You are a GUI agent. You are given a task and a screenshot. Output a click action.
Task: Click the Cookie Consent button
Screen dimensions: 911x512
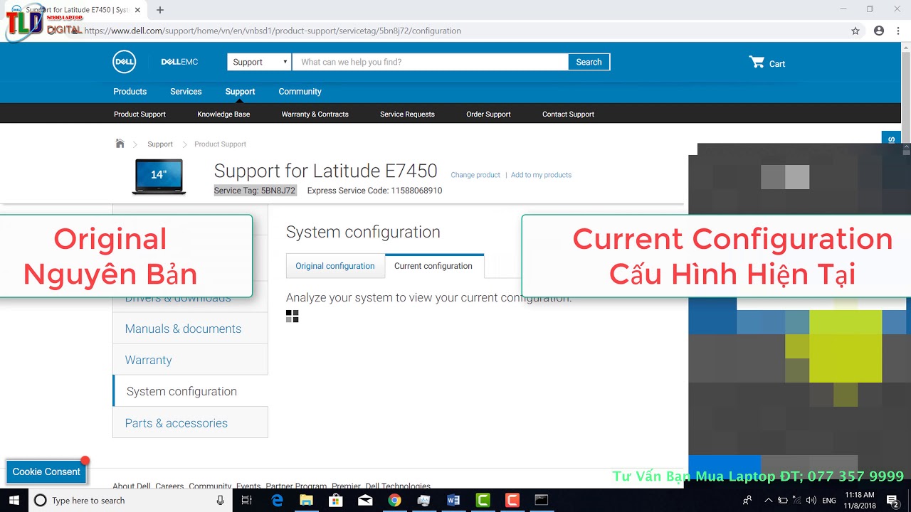click(46, 471)
